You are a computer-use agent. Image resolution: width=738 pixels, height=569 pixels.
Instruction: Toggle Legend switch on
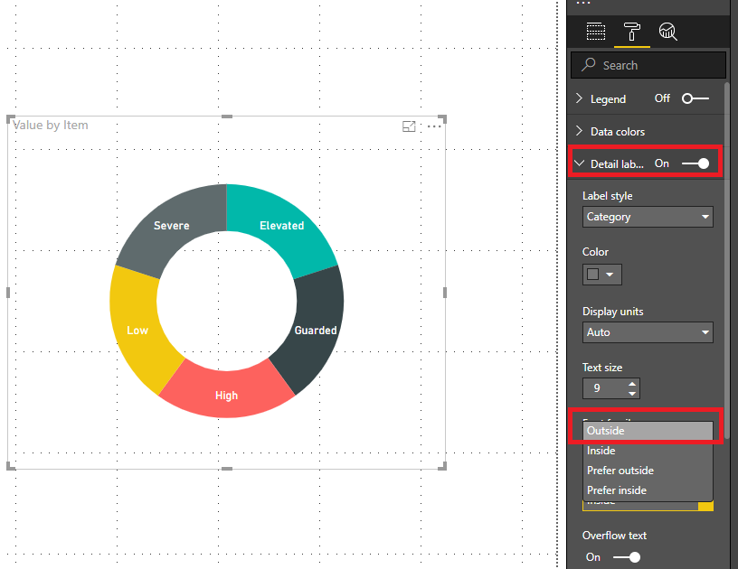(x=695, y=98)
